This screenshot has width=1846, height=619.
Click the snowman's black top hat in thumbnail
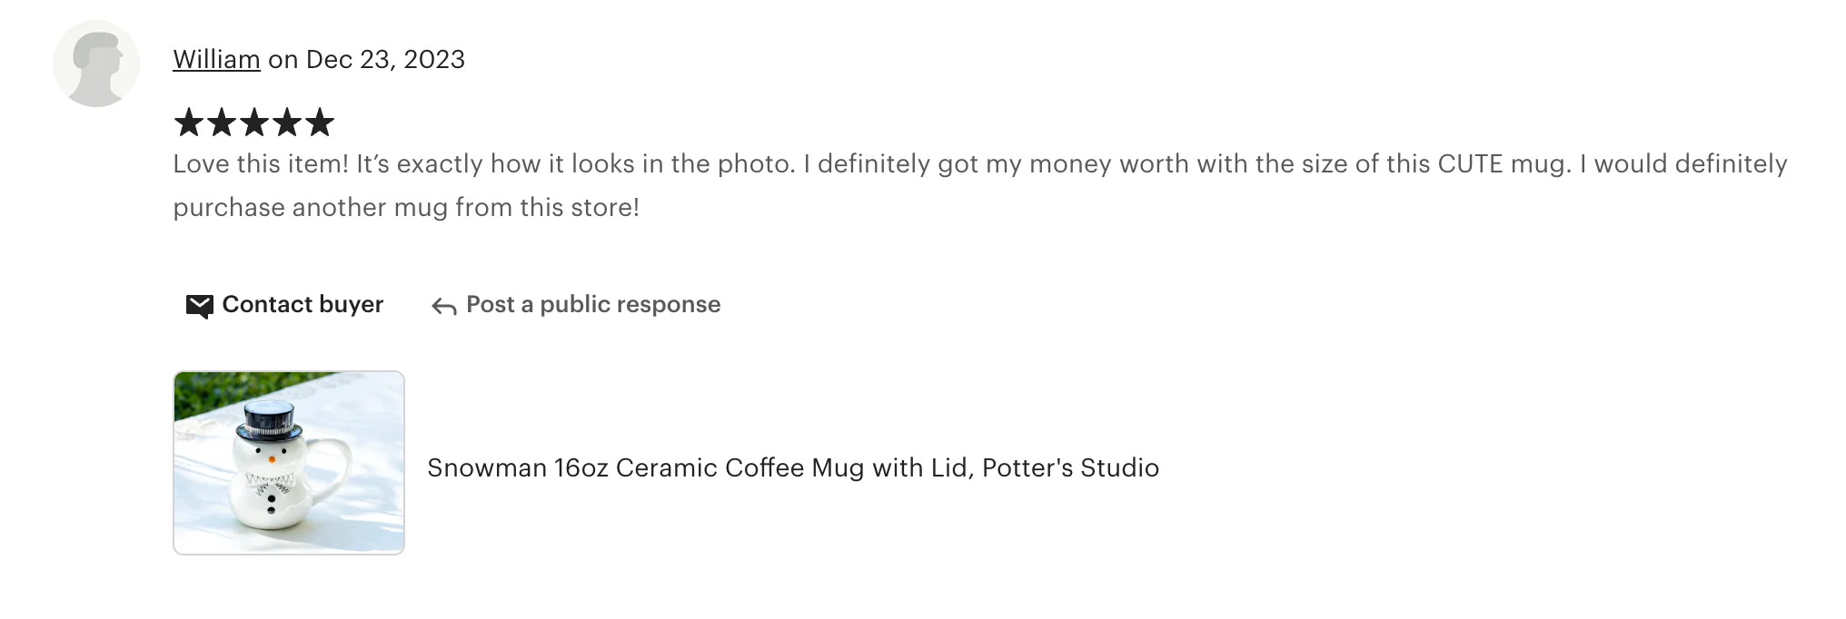[x=268, y=420]
